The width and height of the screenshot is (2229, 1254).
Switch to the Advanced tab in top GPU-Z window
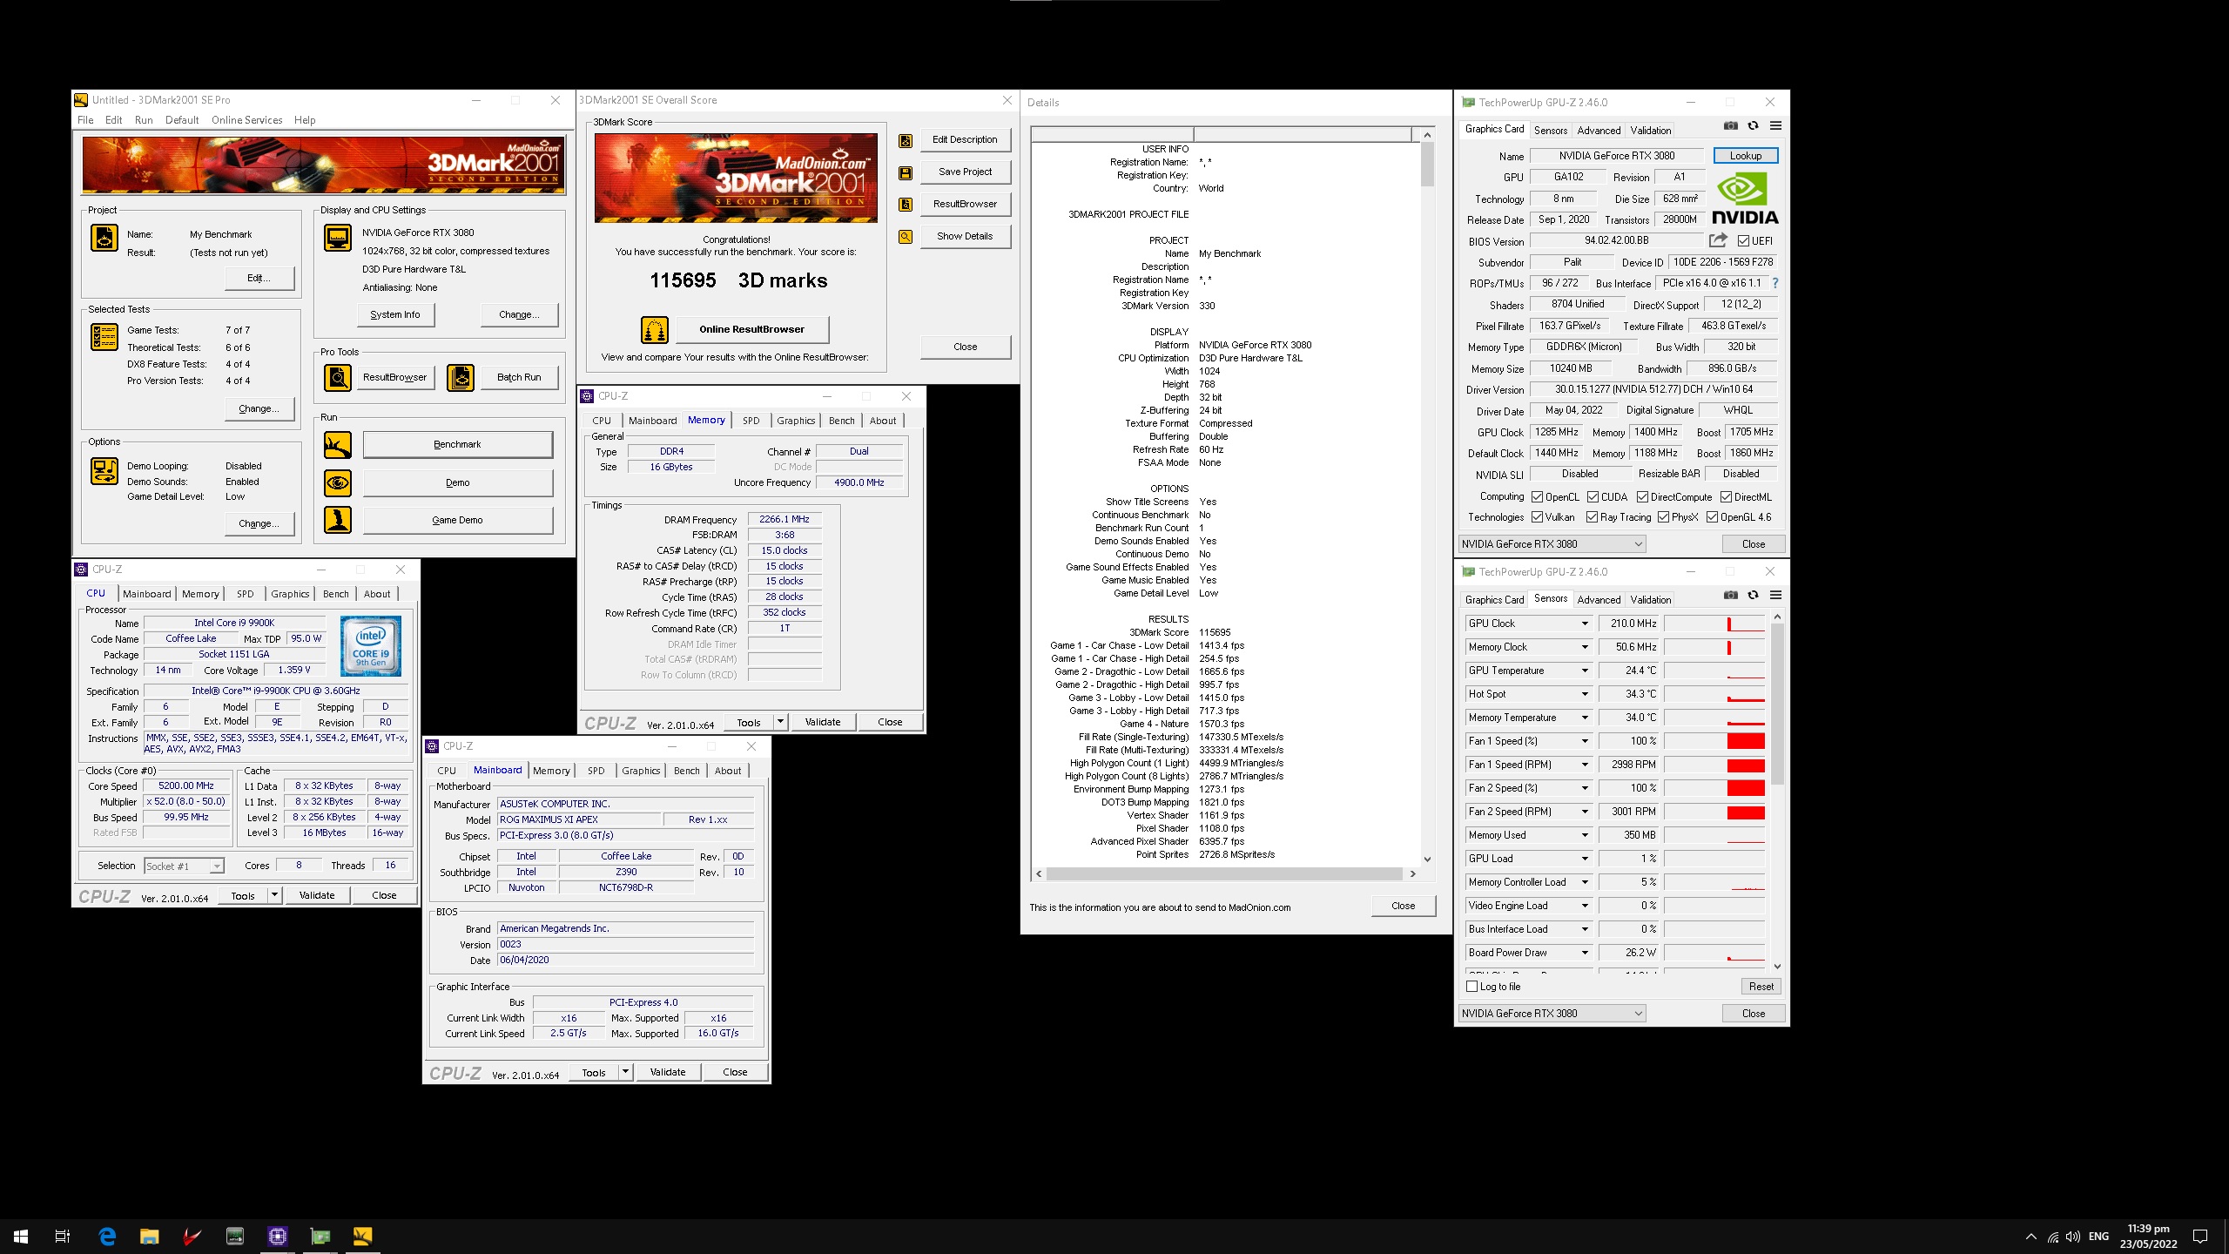click(x=1599, y=131)
